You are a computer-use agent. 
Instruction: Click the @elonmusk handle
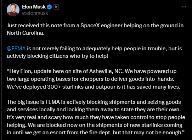35,13
